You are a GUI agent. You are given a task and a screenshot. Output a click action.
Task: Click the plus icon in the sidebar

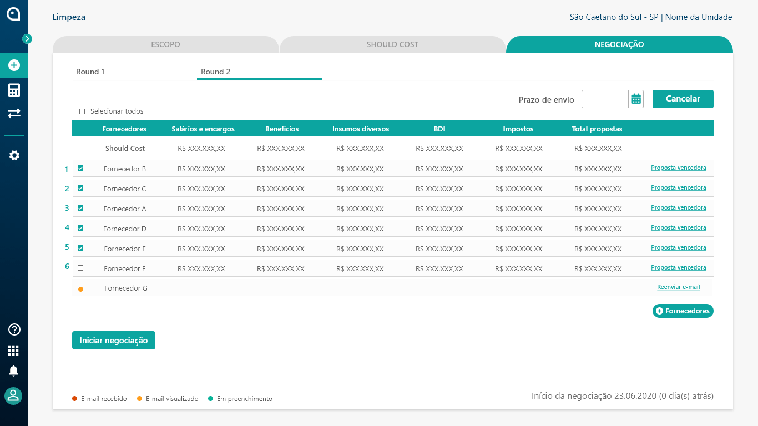point(14,65)
